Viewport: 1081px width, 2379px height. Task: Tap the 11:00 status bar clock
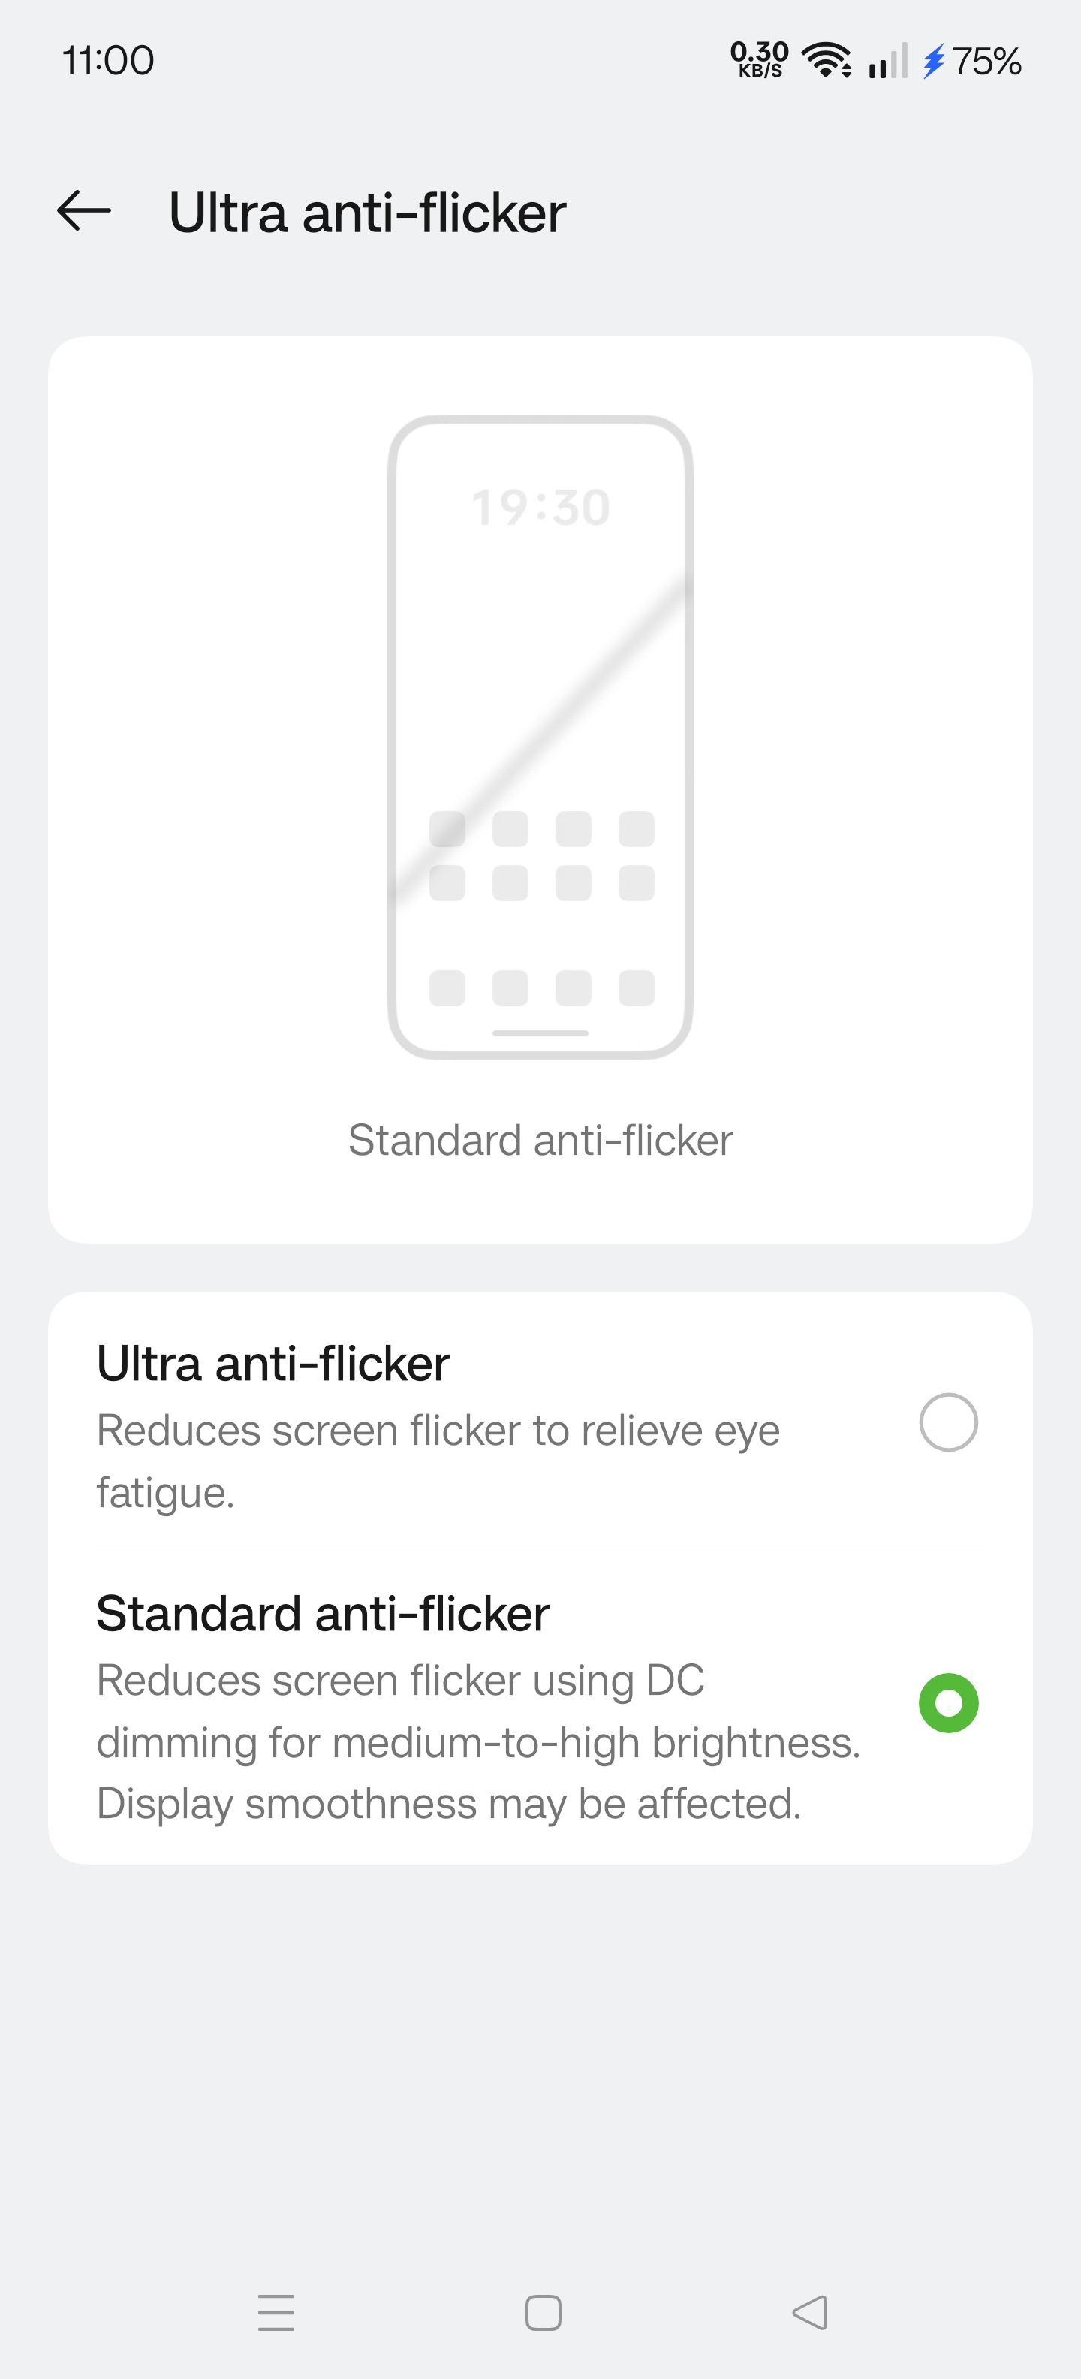tap(108, 61)
